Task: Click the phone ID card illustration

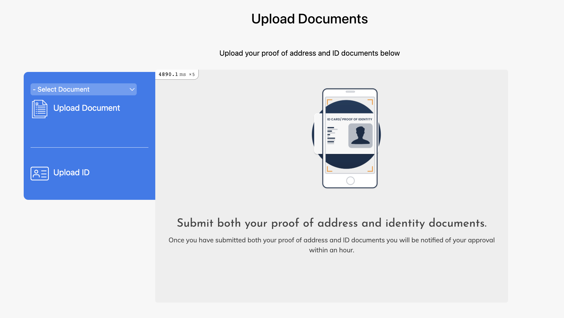Action: pos(347,138)
